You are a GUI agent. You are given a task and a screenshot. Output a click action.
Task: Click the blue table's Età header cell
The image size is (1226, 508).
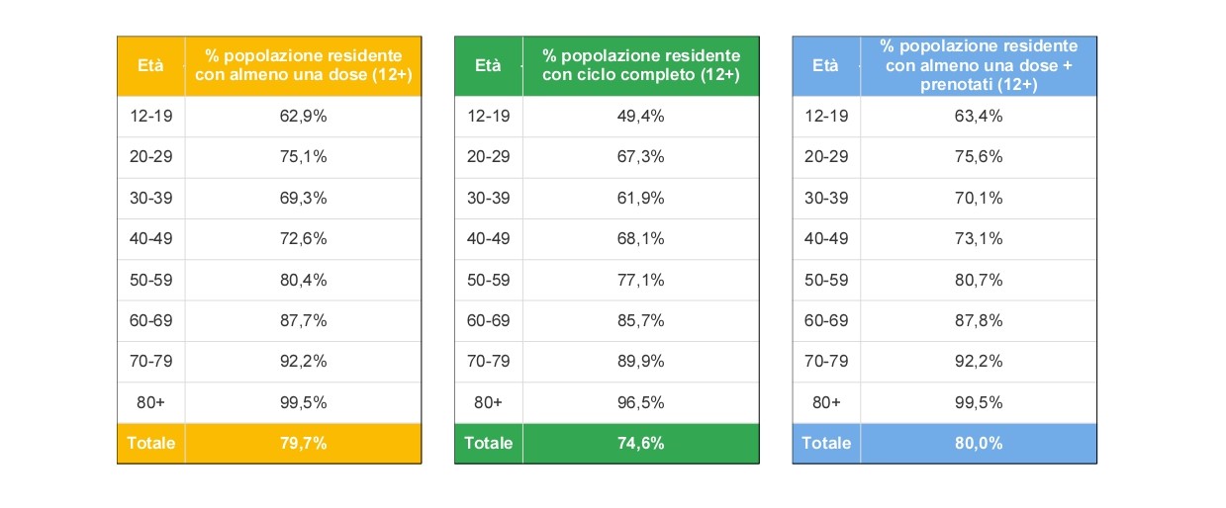[826, 65]
